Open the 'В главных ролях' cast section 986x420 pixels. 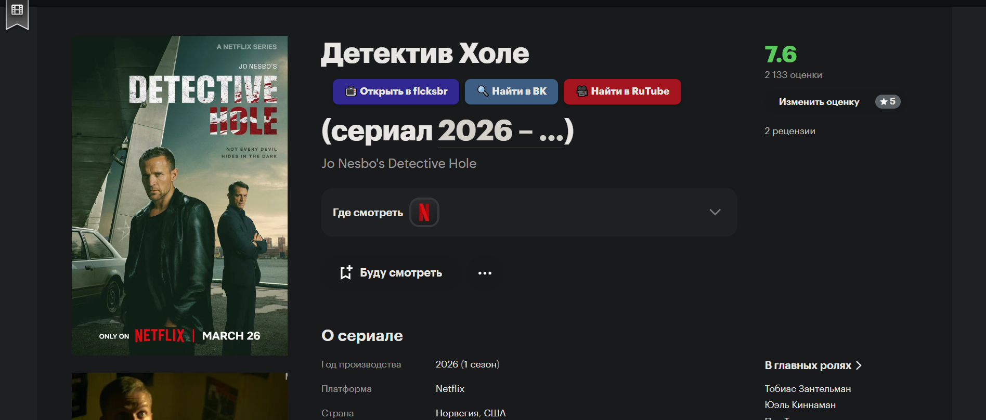pos(813,365)
